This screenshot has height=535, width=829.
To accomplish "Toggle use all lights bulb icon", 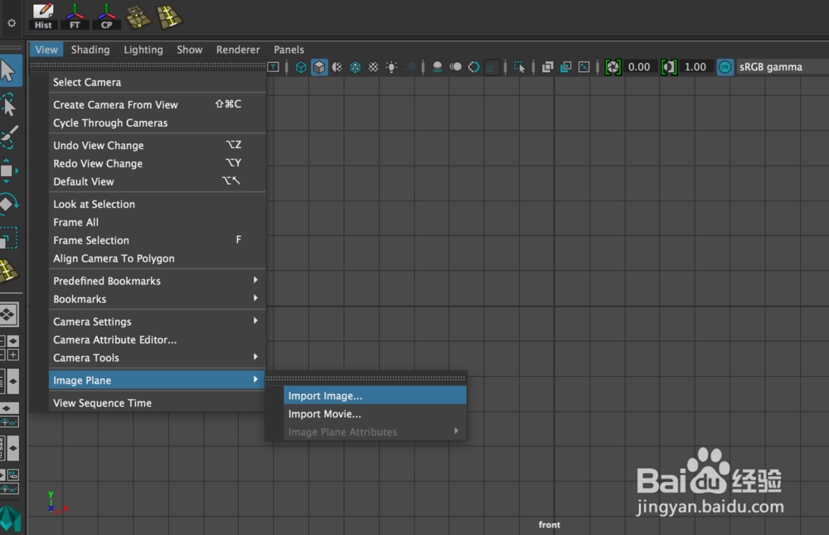I will (x=391, y=67).
